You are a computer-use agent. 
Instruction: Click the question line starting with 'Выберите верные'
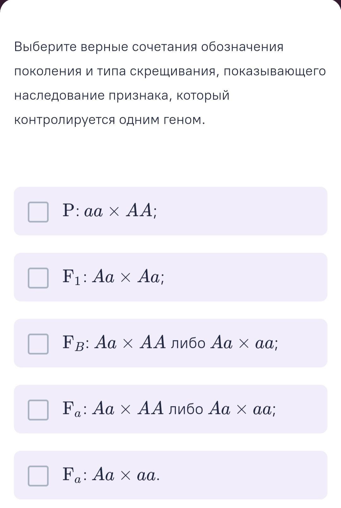149,47
